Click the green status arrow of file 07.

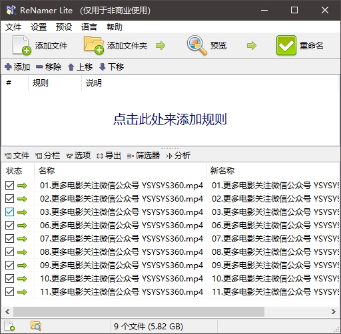[x=22, y=239]
